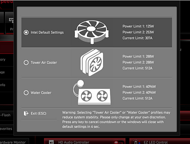The image size is (190, 144).
Task: Click 'Power Limit 1: 288W' text
Action: [138, 56]
